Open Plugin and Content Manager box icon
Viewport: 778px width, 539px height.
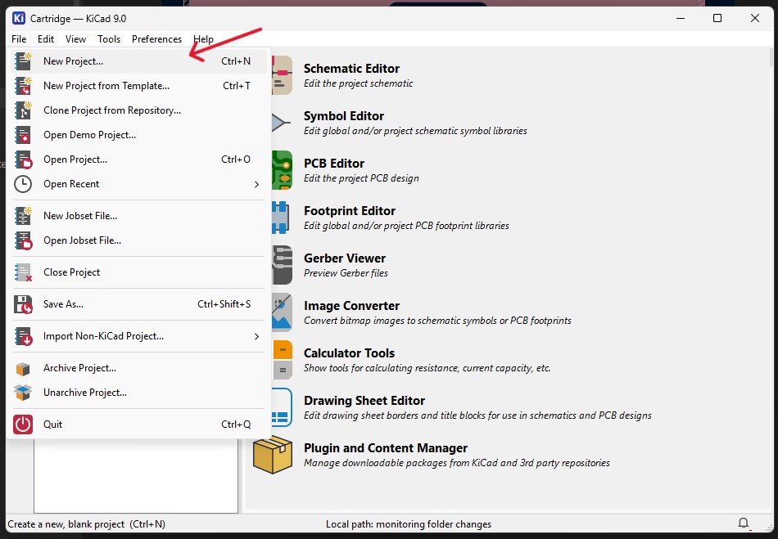pyautogui.click(x=273, y=454)
